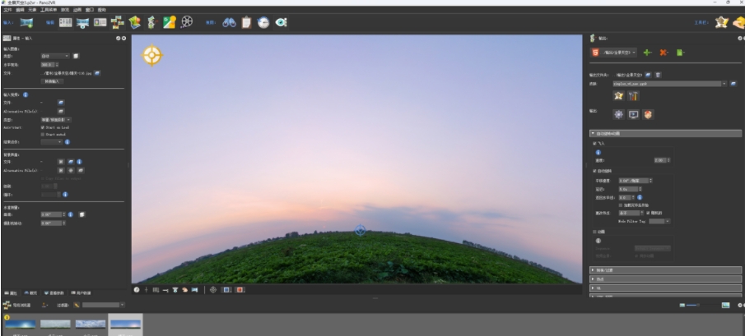Open the third menu bar item (Elements)
The height and width of the screenshot is (336, 745).
pos(32,10)
